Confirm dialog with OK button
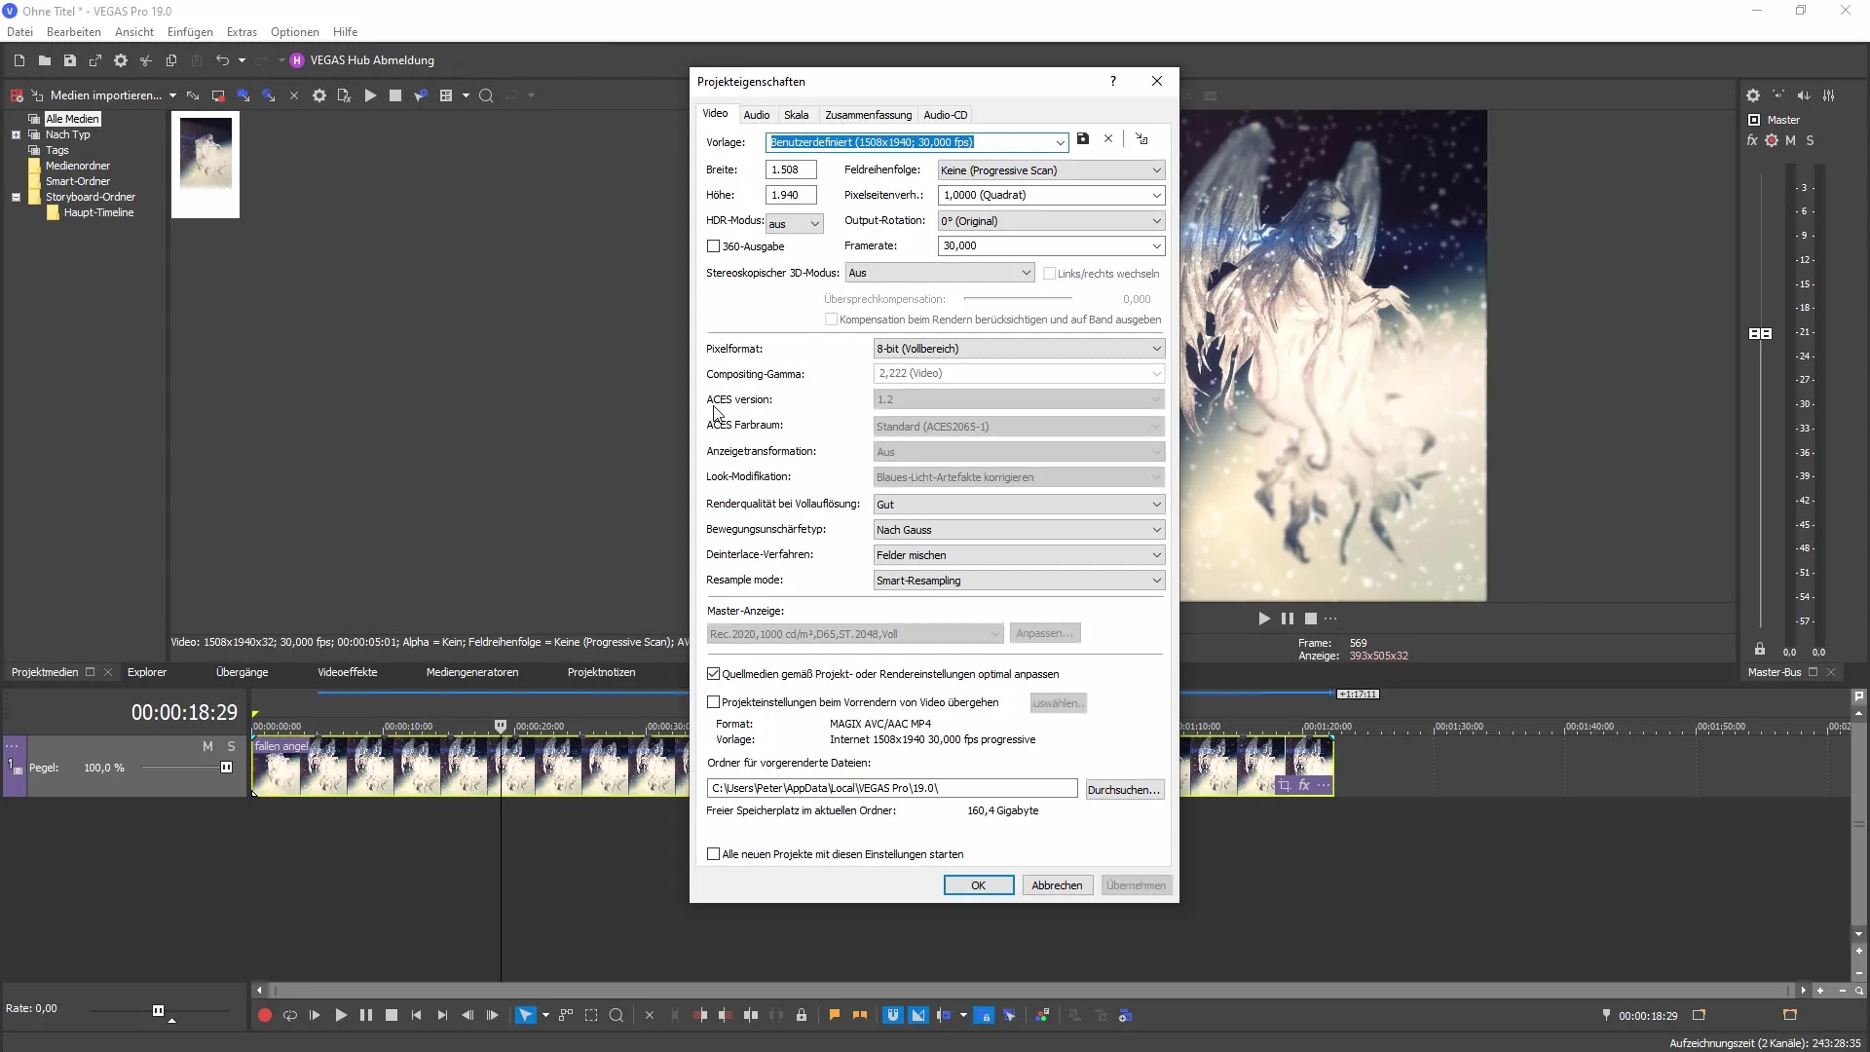Viewport: 1870px width, 1052px height. pos(979,885)
